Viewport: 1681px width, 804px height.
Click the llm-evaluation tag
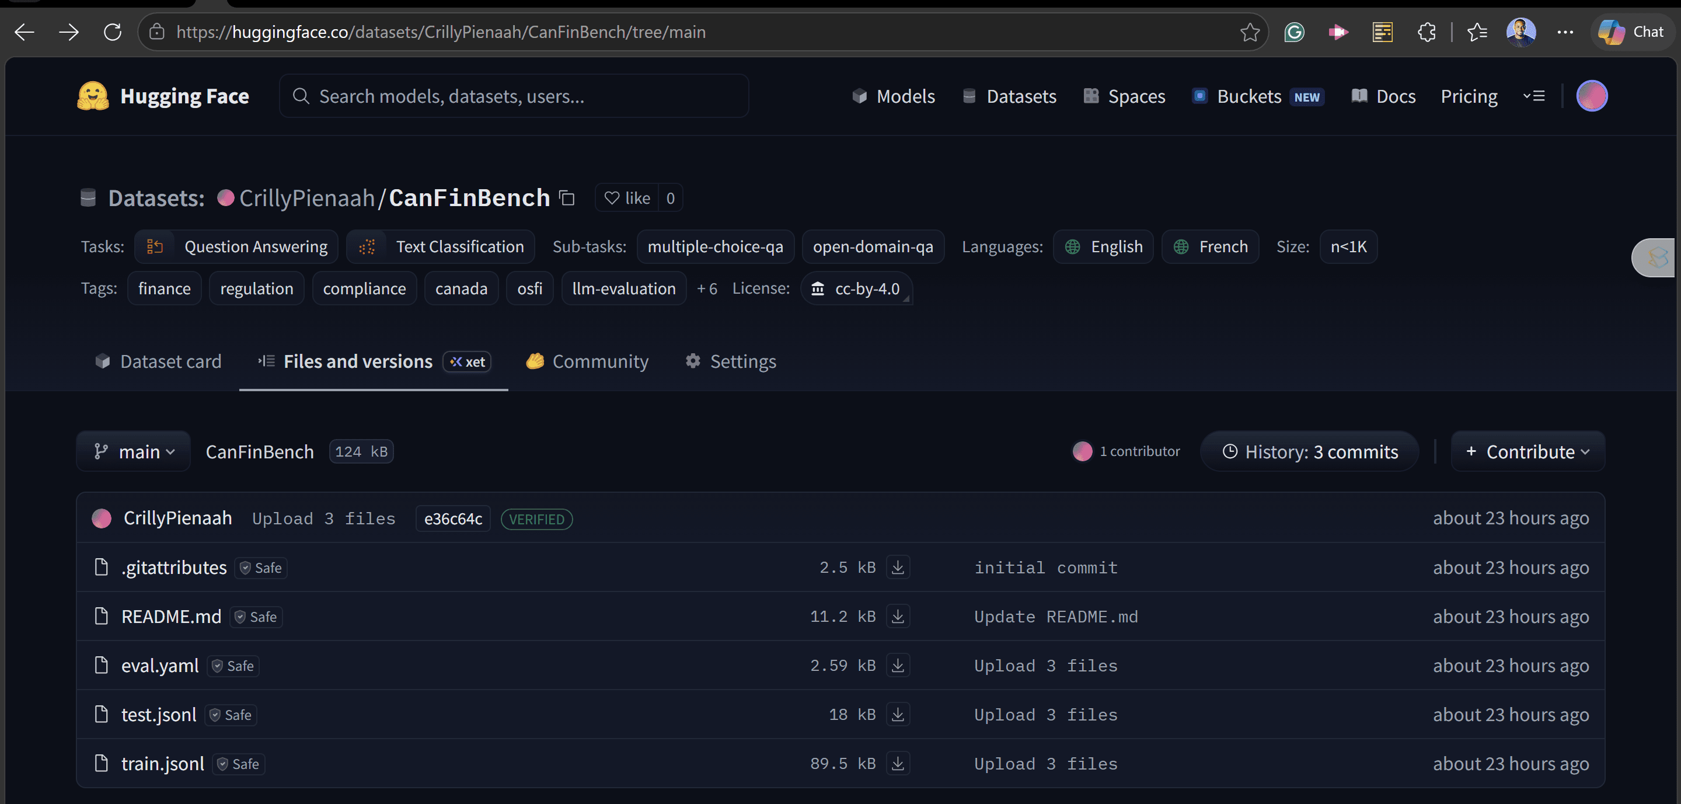pyautogui.click(x=624, y=288)
